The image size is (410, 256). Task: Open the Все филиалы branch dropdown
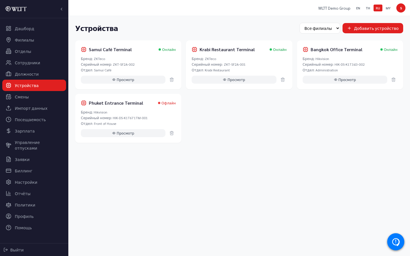(320, 28)
